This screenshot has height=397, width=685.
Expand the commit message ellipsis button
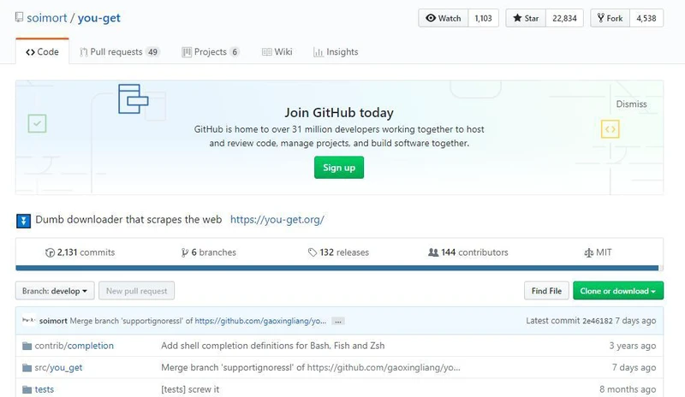pyautogui.click(x=337, y=322)
